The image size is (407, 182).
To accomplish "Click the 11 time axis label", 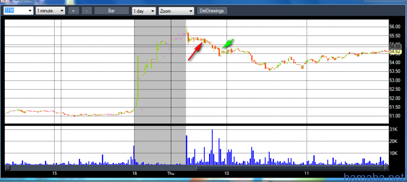I will click(307, 174).
